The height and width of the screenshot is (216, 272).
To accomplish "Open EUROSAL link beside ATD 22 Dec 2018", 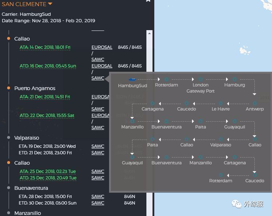I will click(x=100, y=116).
